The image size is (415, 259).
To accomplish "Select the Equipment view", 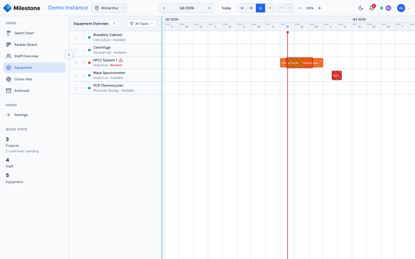I will pyautogui.click(x=34, y=68).
